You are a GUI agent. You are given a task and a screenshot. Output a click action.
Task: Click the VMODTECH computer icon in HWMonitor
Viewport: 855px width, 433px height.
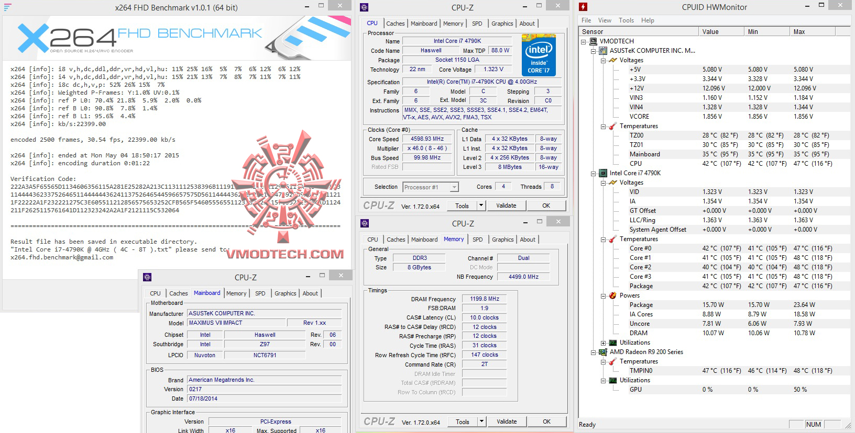[x=594, y=41]
